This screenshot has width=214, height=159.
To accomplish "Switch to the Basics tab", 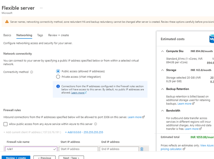I will (x=7, y=35).
